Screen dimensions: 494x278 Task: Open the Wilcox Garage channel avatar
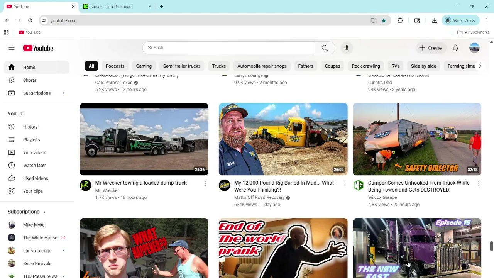click(x=358, y=185)
